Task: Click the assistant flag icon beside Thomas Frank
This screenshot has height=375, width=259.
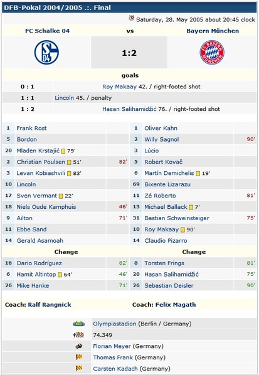Action: click(x=79, y=357)
